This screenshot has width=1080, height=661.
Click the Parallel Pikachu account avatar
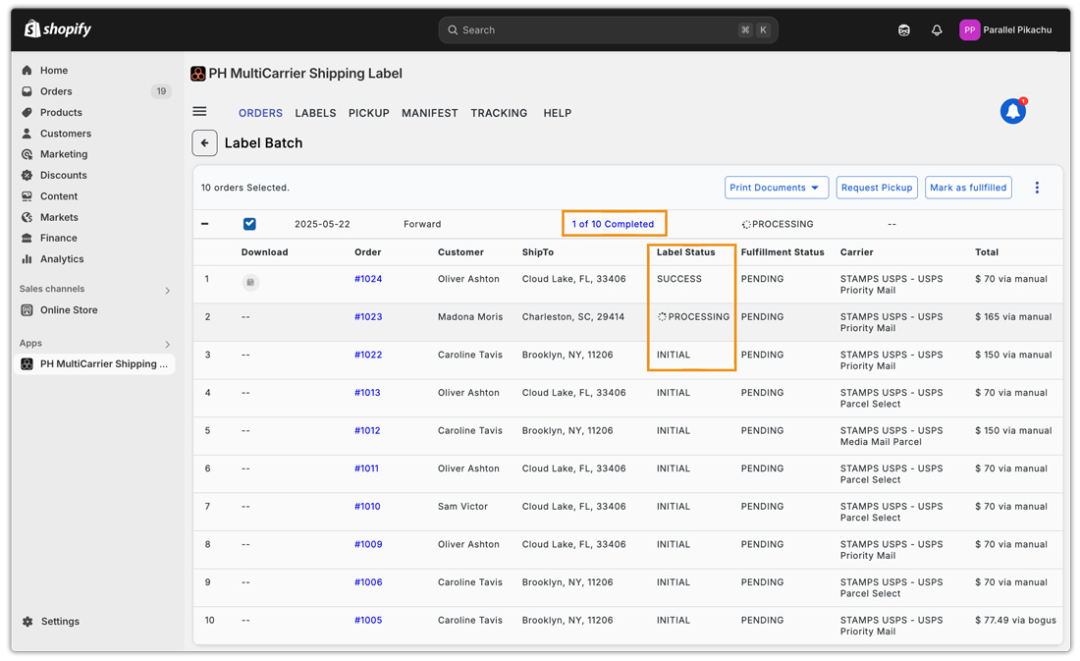tap(969, 29)
